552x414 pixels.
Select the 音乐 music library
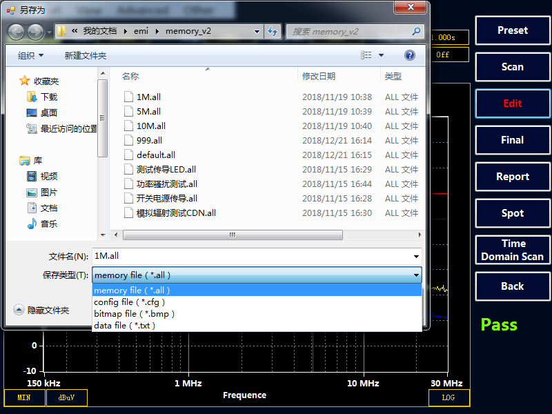coord(48,224)
